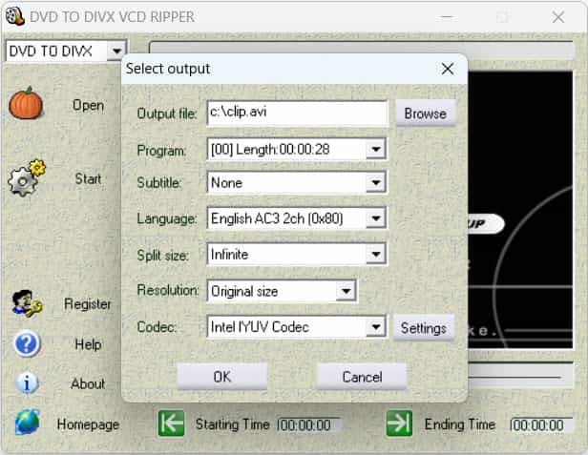Click the Subtitle: label
Screen dimensions: 588x455
click(159, 183)
